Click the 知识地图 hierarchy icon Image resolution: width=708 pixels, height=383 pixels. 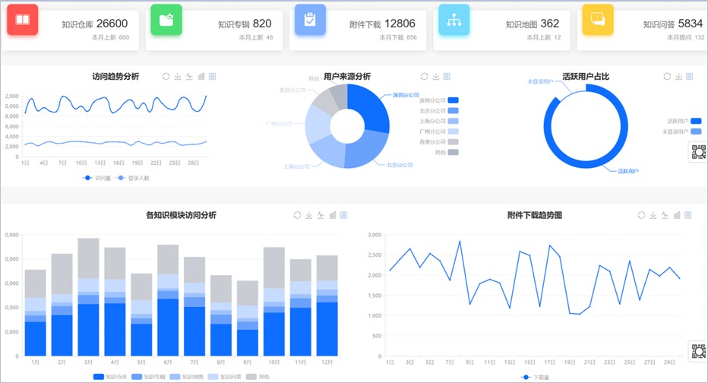pos(454,21)
